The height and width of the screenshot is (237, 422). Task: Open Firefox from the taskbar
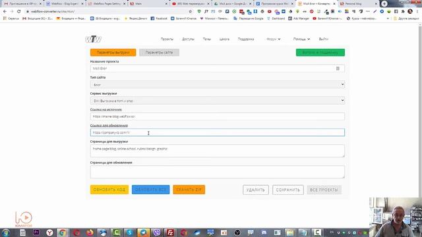90,232
